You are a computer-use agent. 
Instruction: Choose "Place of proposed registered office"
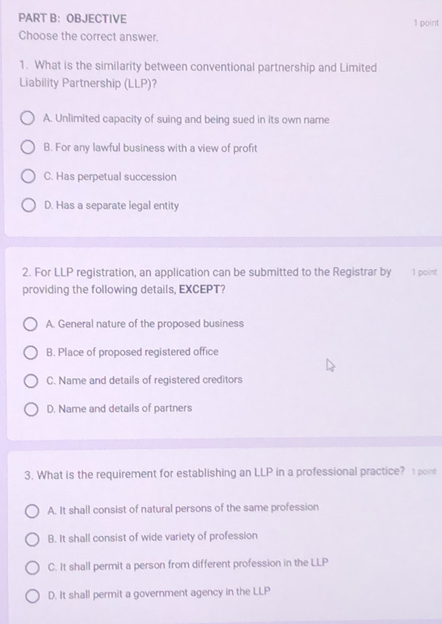[30, 352]
